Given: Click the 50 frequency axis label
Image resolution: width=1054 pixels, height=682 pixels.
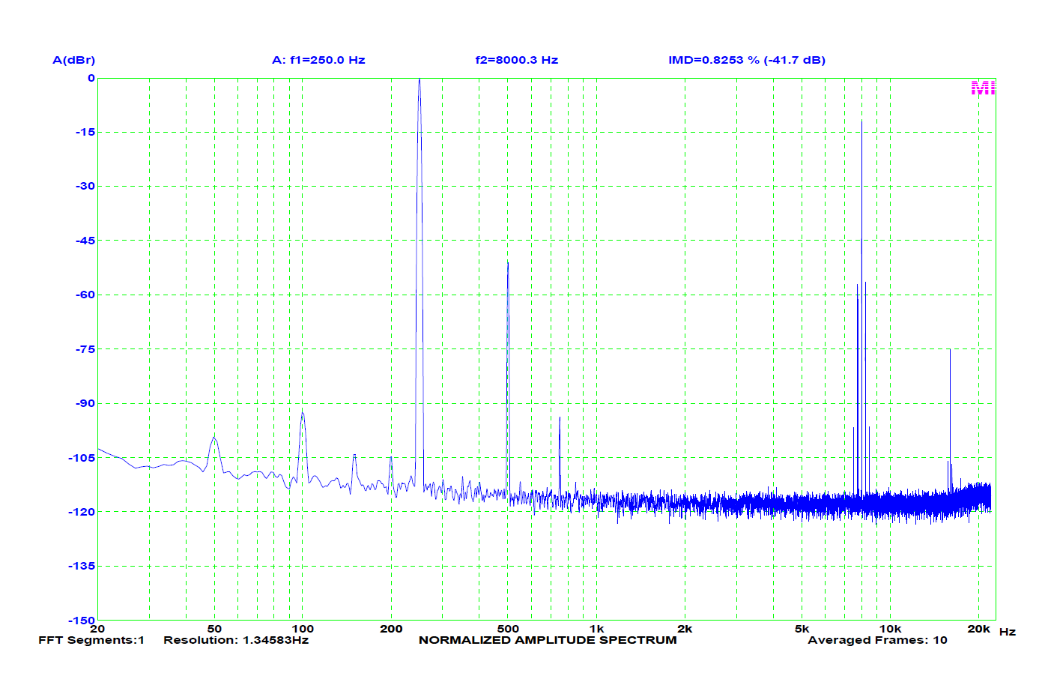Looking at the screenshot, I should pos(214,629).
